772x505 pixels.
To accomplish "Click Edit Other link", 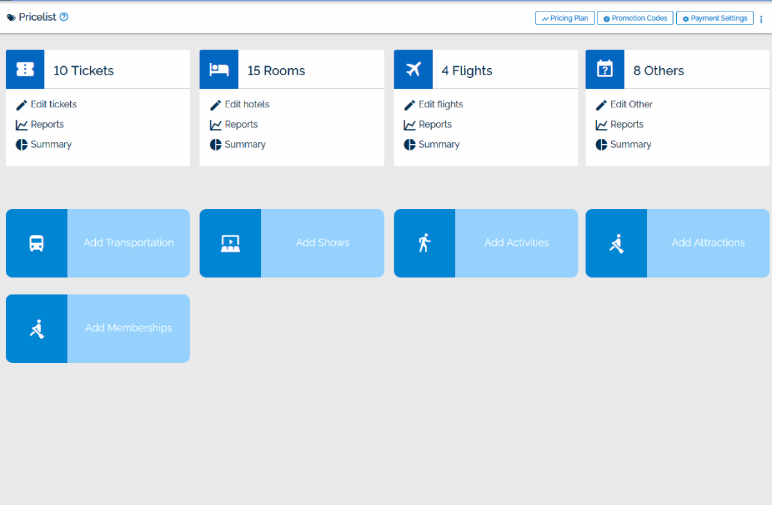I will [x=631, y=104].
